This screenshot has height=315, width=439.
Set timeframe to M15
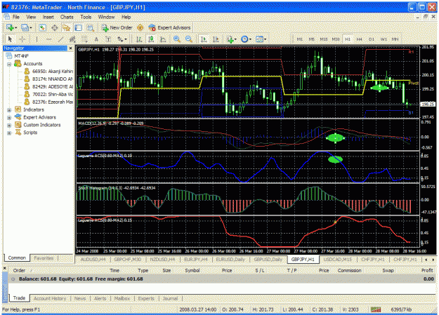click(324, 39)
